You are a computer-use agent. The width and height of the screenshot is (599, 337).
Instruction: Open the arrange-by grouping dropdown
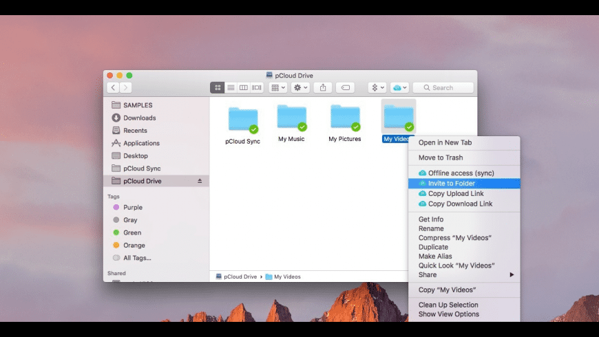(278, 88)
